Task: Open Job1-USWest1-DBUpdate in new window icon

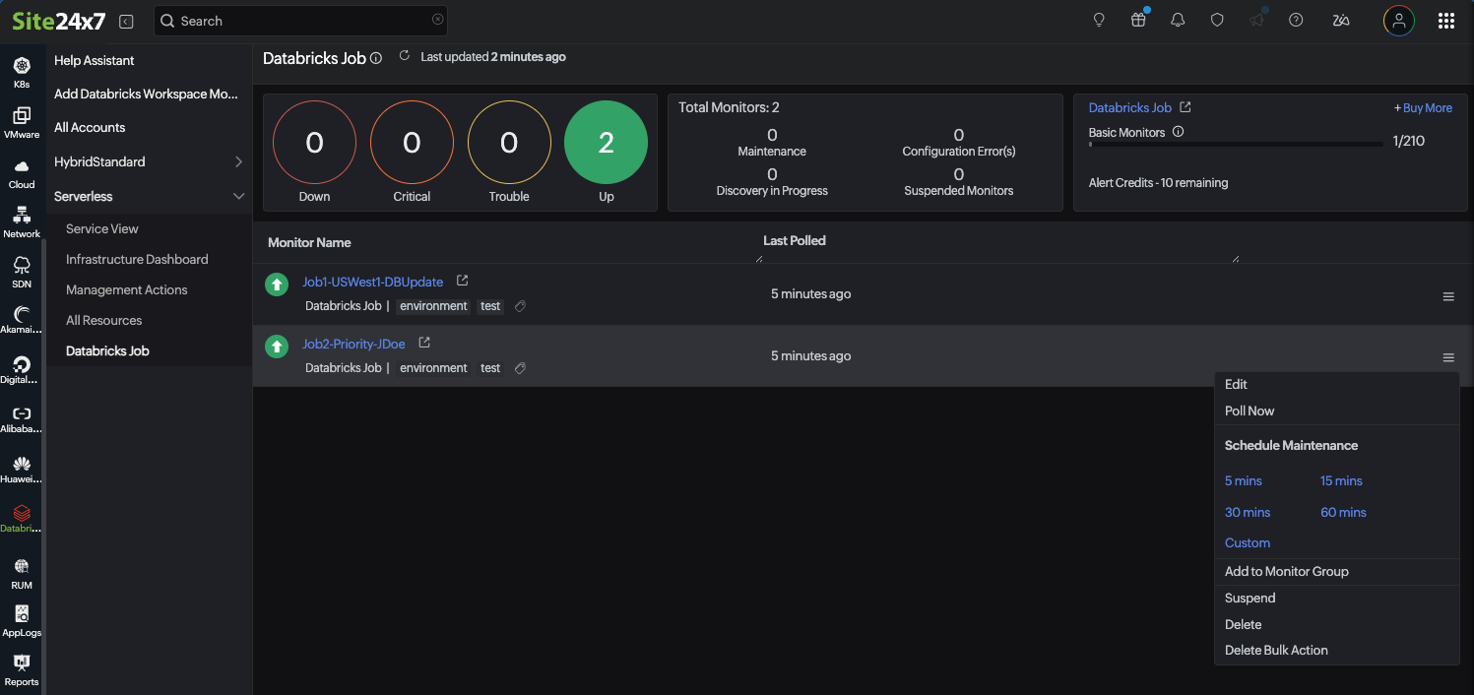Action: (x=462, y=282)
